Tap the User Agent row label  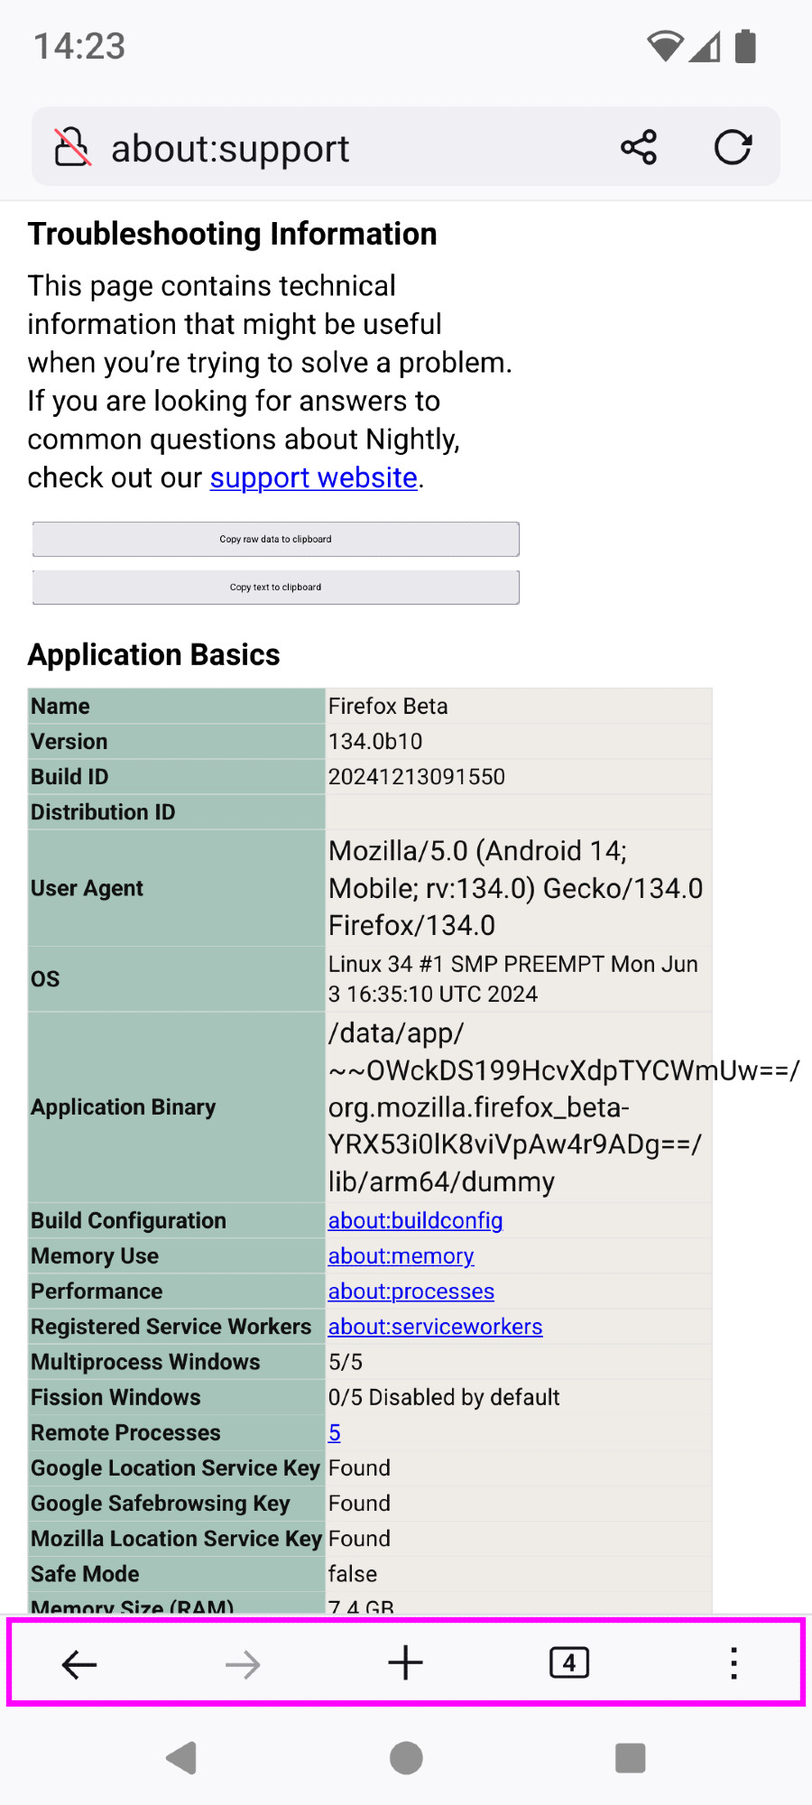[x=87, y=888]
